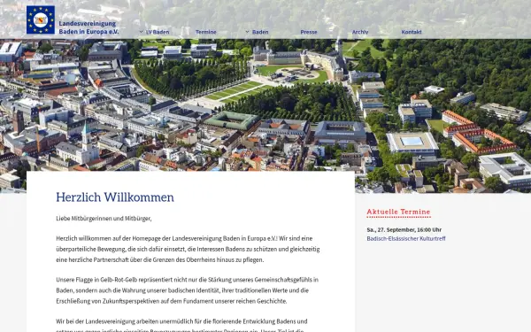Expand the LV Baden menu chevron
The height and width of the screenshot is (332, 531).
(x=142, y=32)
